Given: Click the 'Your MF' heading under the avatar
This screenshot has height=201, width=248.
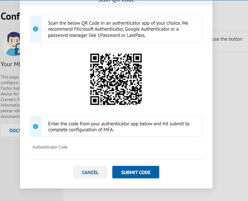Looking at the screenshot, I should tap(10, 64).
